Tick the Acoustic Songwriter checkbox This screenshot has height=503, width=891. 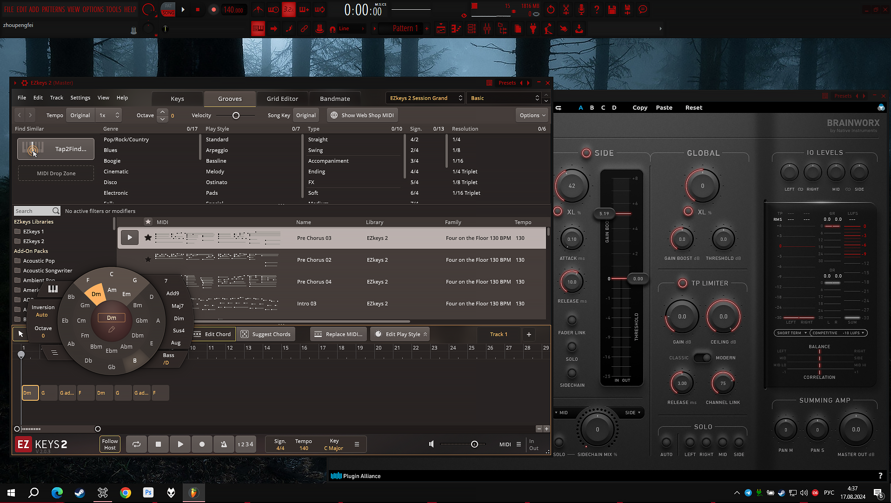point(18,271)
